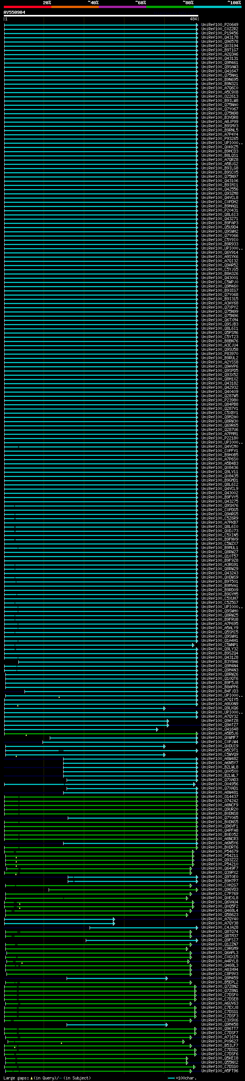Select label UniRef100_Q7Y067
The image size is (245, 1081).
(x=219, y=109)
